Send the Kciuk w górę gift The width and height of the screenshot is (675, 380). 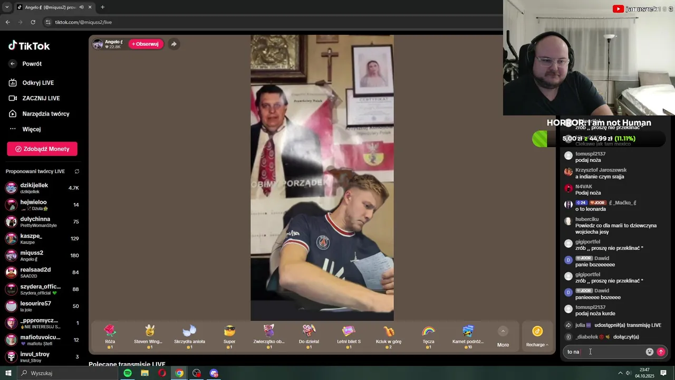click(389, 336)
